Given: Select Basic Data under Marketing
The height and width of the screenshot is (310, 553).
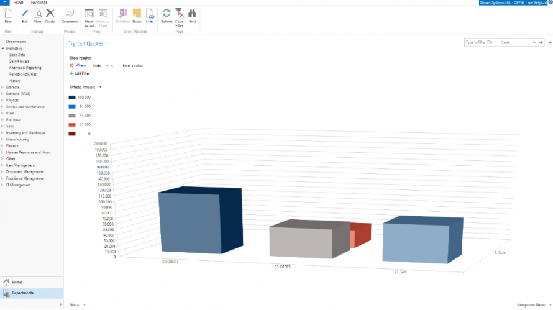Looking at the screenshot, I should (x=17, y=55).
